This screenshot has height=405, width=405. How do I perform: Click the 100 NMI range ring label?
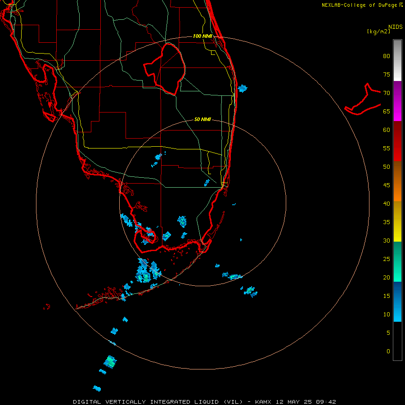(202, 36)
